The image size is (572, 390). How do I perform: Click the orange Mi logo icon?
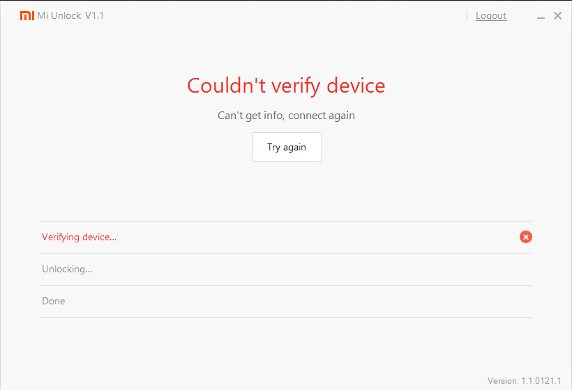[27, 16]
